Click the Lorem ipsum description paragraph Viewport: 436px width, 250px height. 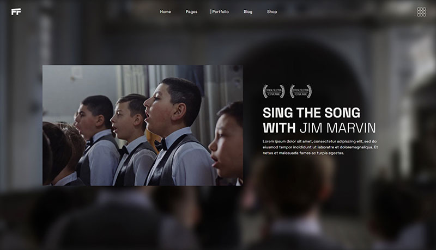(x=320, y=147)
